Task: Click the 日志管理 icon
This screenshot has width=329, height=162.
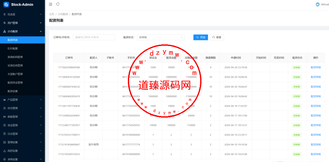Action: (4, 134)
